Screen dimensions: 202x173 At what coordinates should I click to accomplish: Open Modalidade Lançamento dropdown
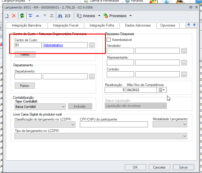pyautogui.click(x=170, y=124)
